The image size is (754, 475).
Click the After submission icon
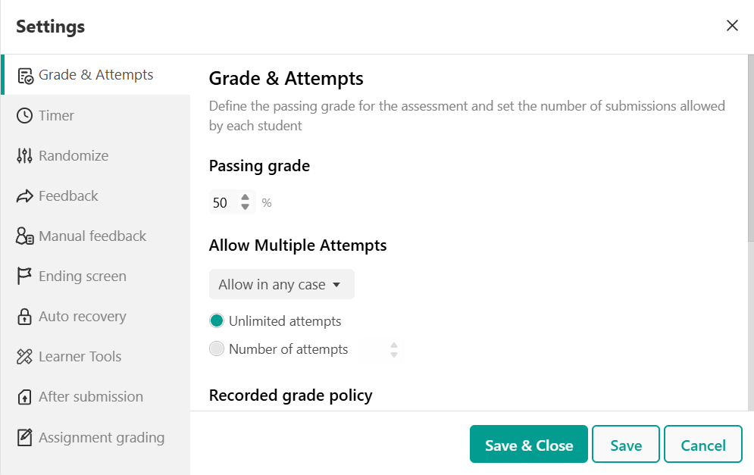point(24,397)
